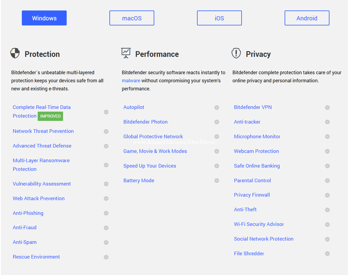The width and height of the screenshot is (348, 275).
Task: Click the Privacy shield icon
Action: tap(236, 53)
